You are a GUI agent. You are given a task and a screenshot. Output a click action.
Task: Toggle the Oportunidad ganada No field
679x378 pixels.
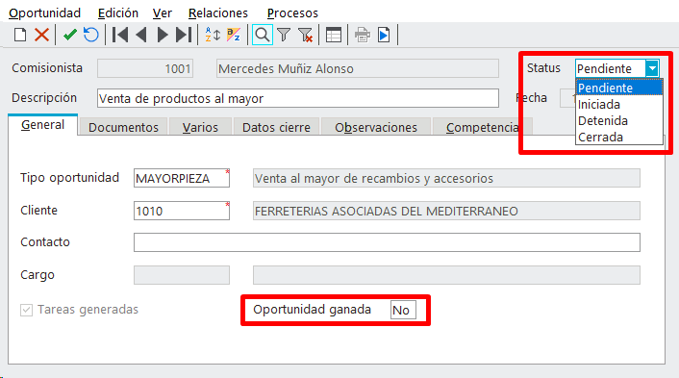(x=403, y=310)
